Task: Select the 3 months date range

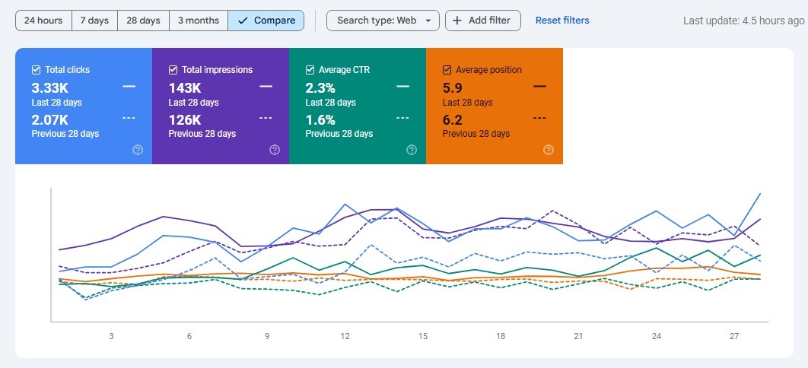Action: point(198,21)
